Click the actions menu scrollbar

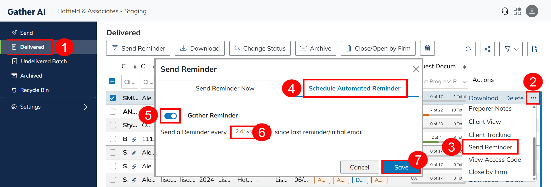534,157
